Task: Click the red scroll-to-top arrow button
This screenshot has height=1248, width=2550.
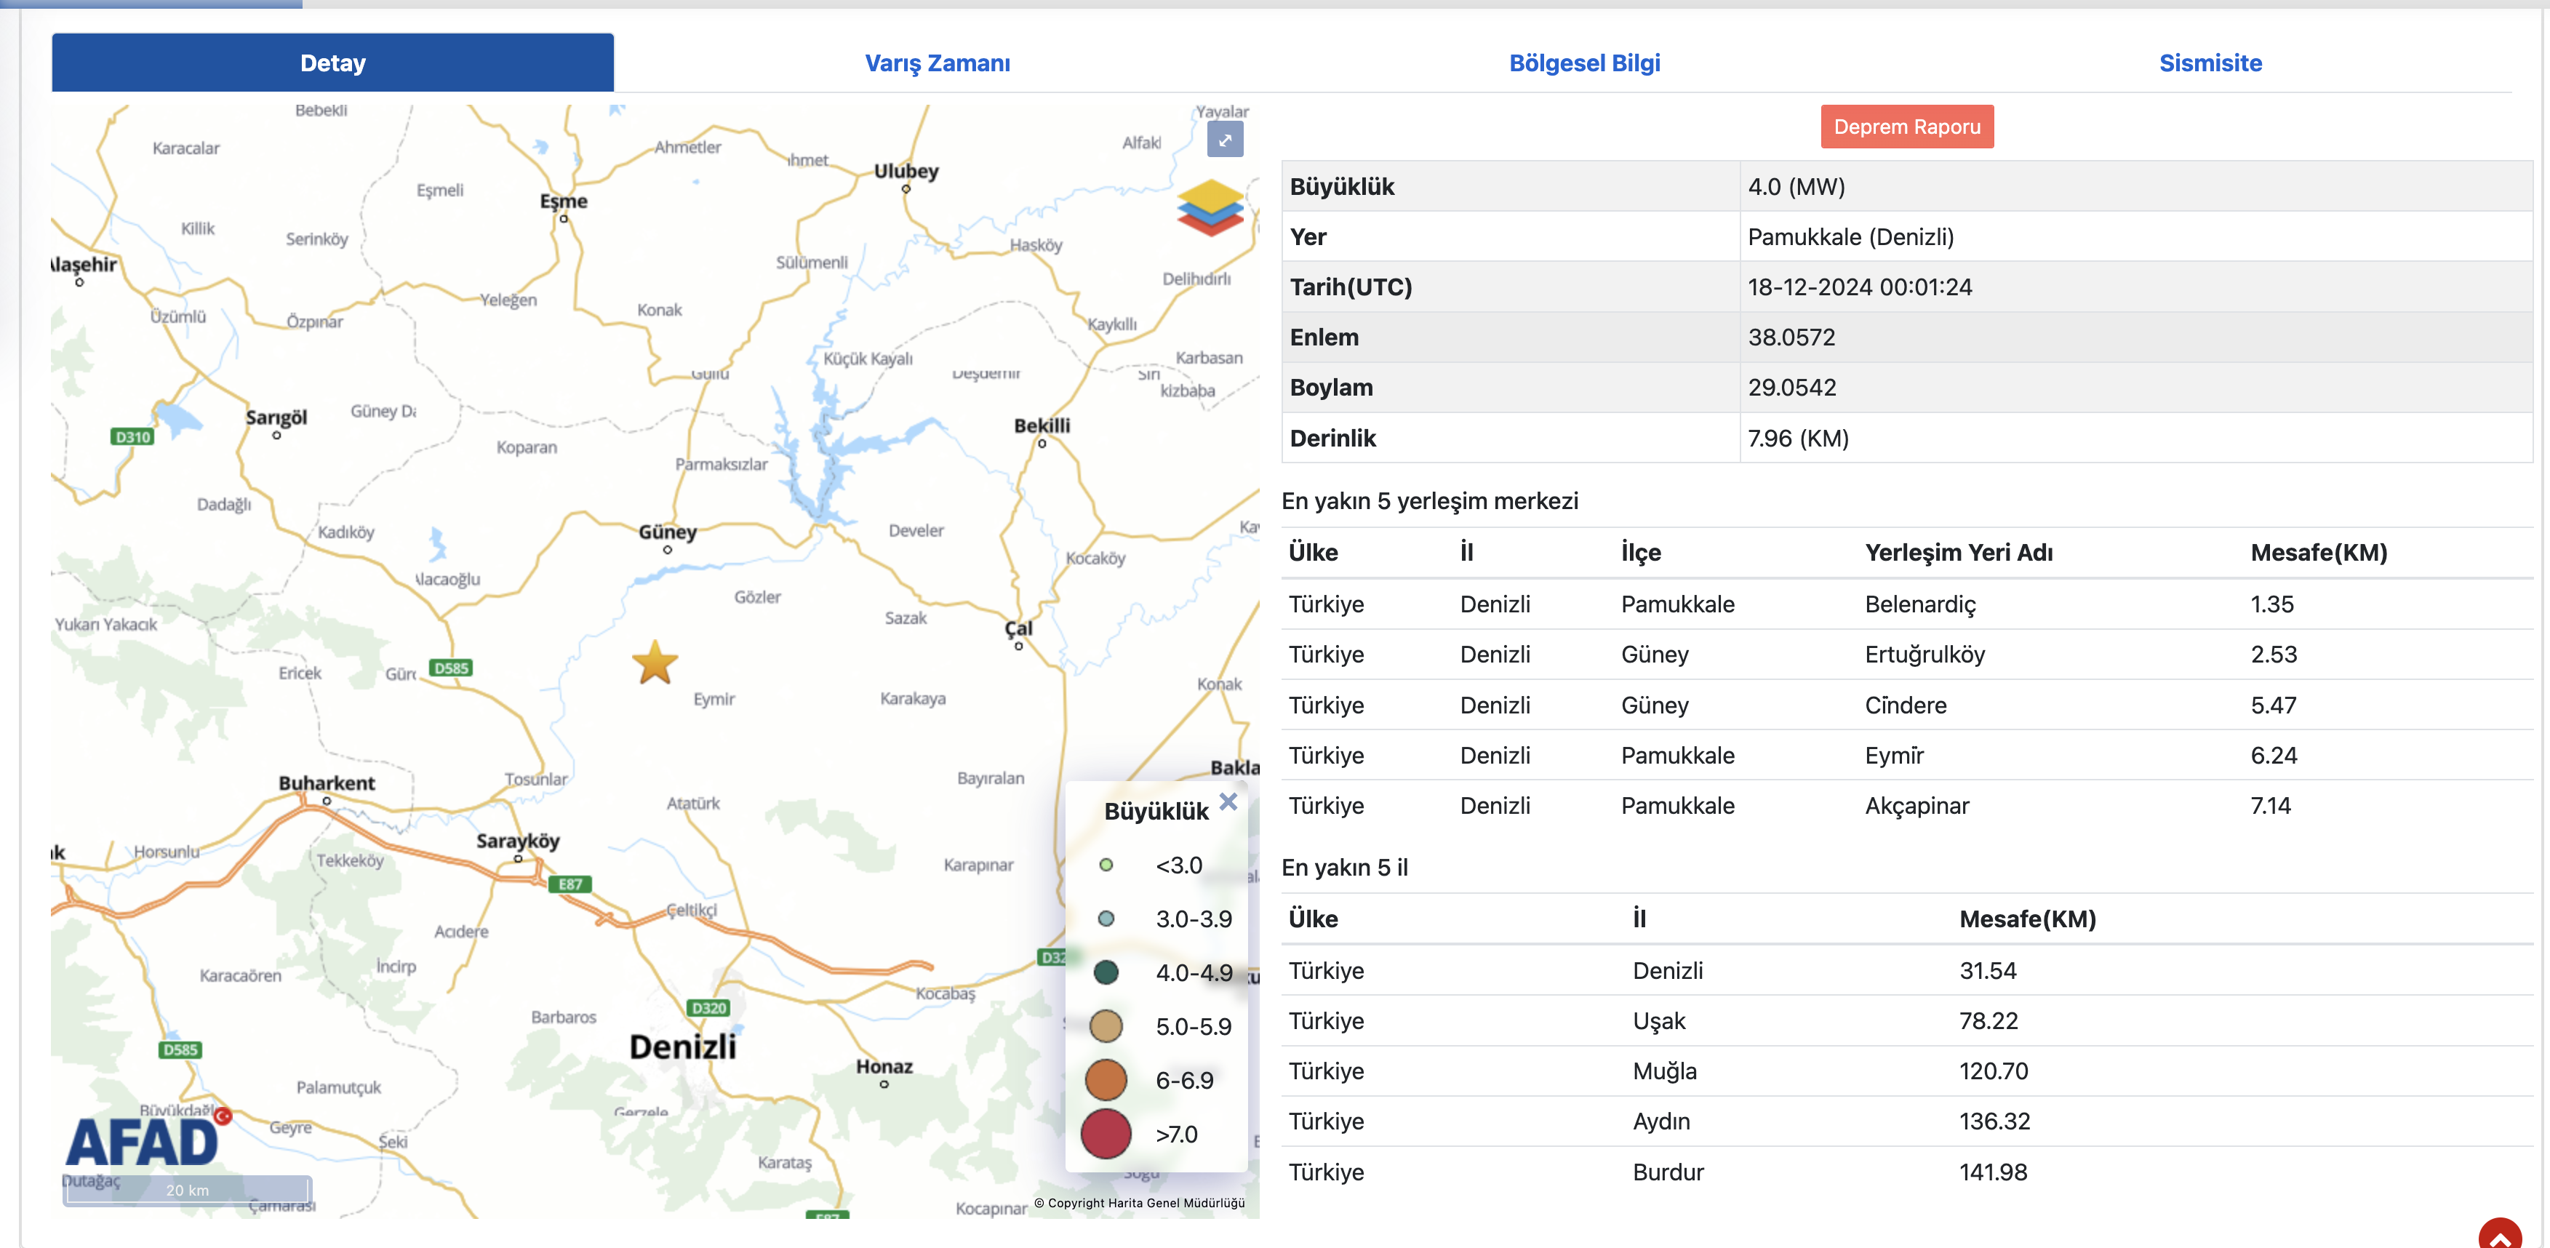Action: [x=2501, y=1234]
